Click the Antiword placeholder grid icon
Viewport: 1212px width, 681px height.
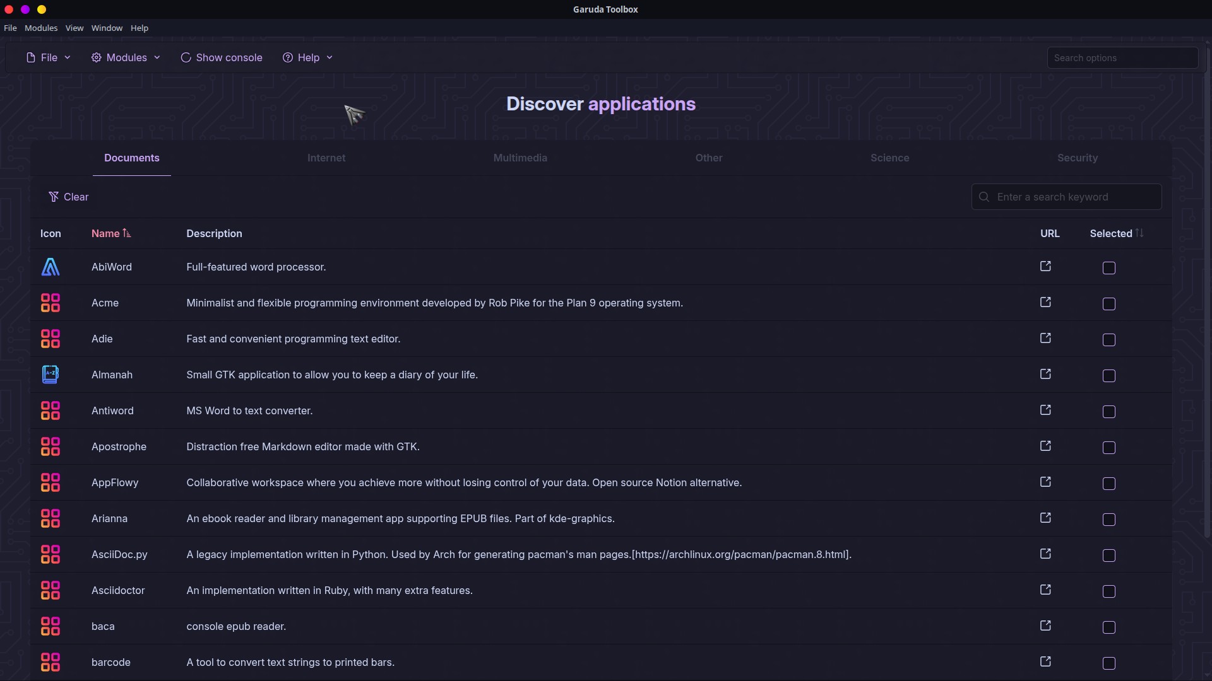(50, 410)
